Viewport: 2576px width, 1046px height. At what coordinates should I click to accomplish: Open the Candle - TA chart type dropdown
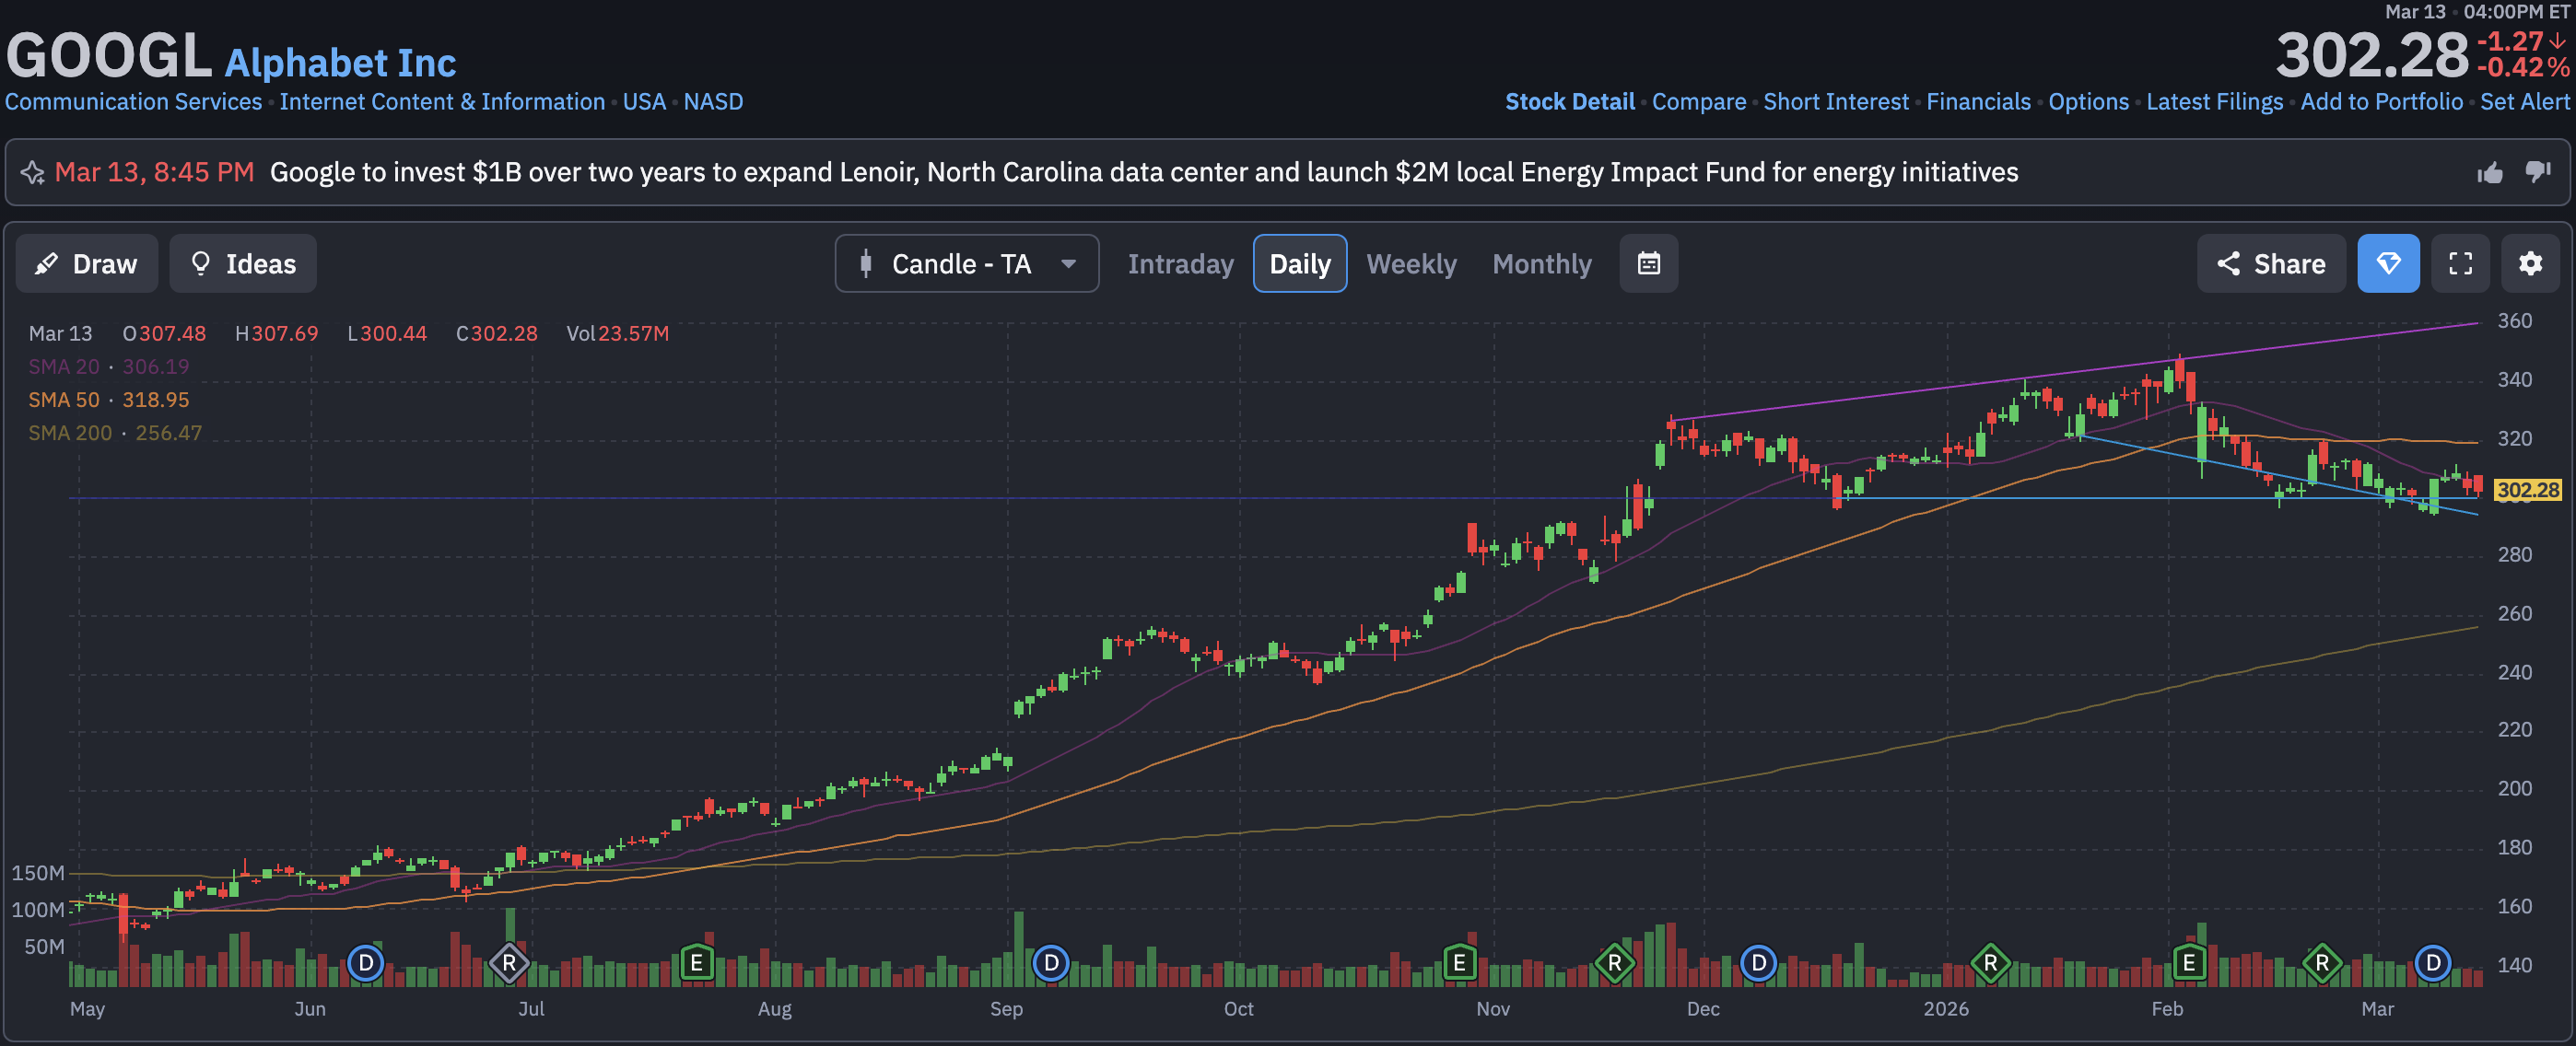(x=966, y=263)
